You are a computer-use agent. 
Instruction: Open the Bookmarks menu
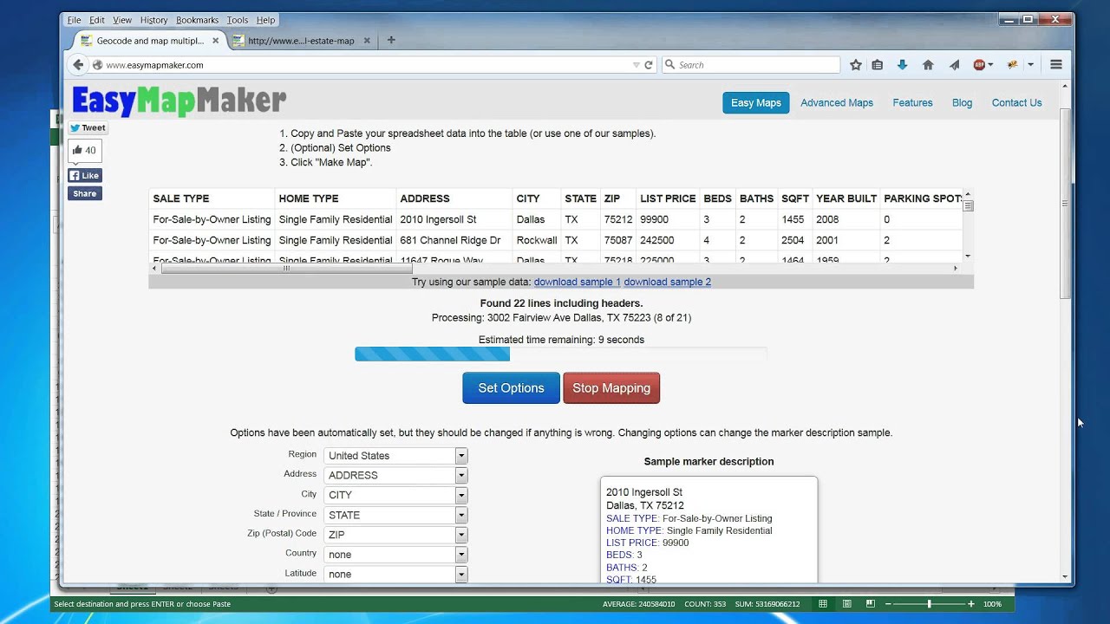pos(197,20)
